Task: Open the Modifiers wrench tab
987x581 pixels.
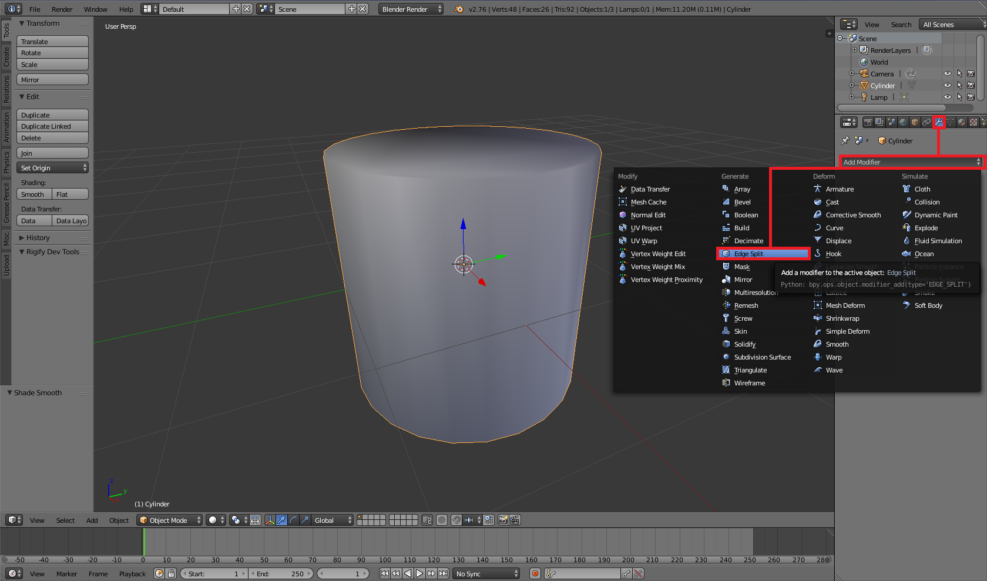Action: (938, 122)
